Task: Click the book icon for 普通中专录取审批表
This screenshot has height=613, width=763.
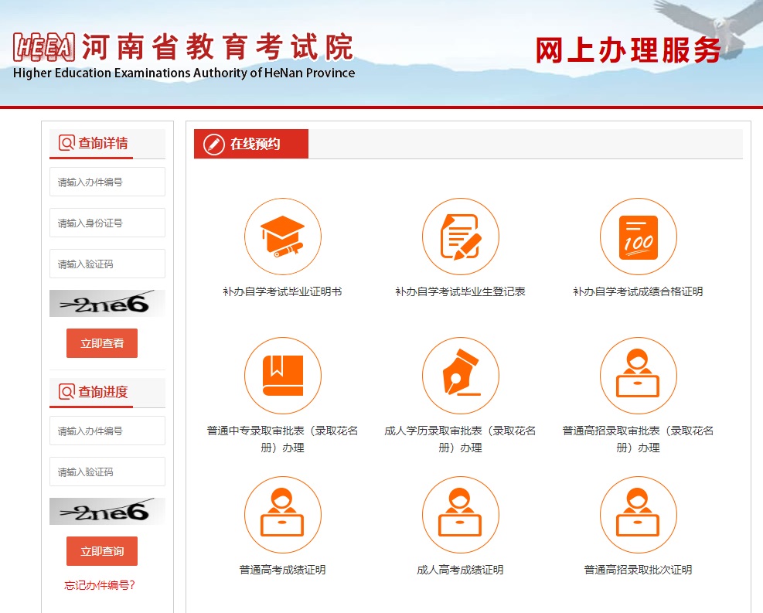Action: click(x=282, y=376)
